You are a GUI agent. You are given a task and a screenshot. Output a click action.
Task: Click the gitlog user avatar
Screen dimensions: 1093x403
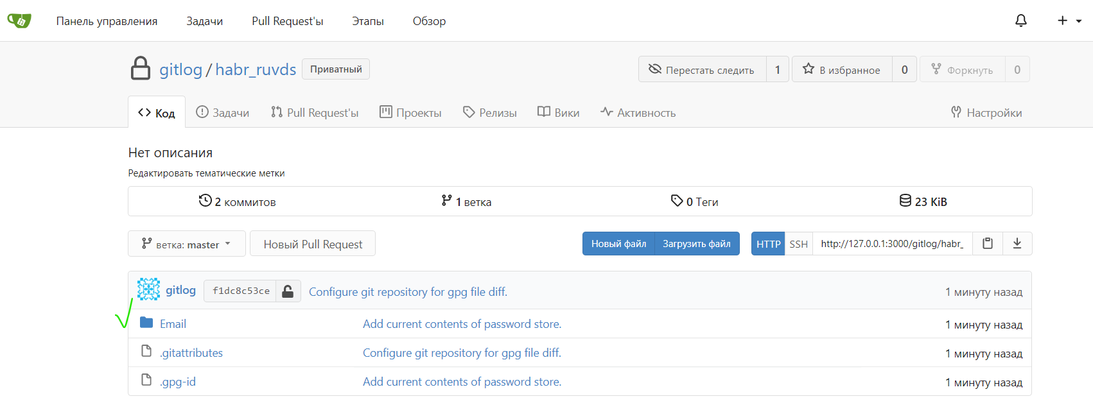coord(148,290)
